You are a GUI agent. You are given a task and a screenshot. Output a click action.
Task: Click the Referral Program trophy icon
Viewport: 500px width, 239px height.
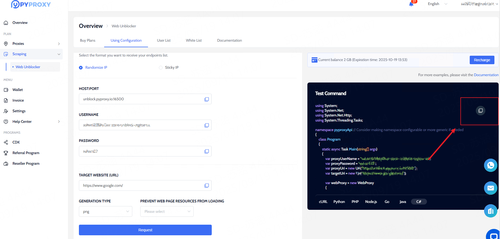click(6, 153)
